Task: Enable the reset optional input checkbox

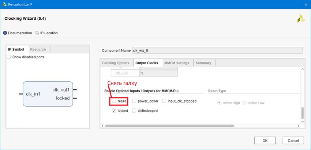Action: coord(115,101)
